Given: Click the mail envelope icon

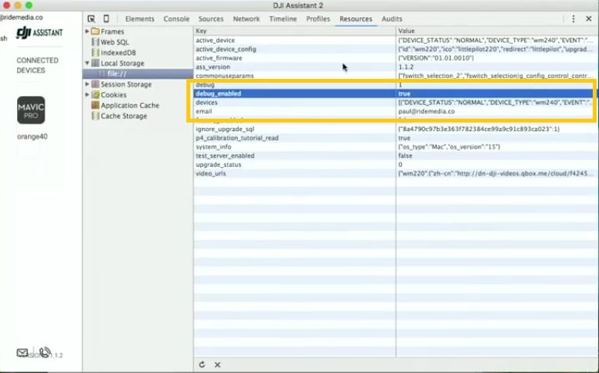Looking at the screenshot, I should pos(23,353).
